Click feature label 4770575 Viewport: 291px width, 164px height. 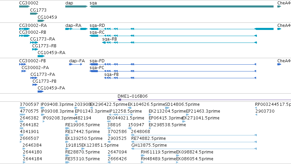click(29, 111)
